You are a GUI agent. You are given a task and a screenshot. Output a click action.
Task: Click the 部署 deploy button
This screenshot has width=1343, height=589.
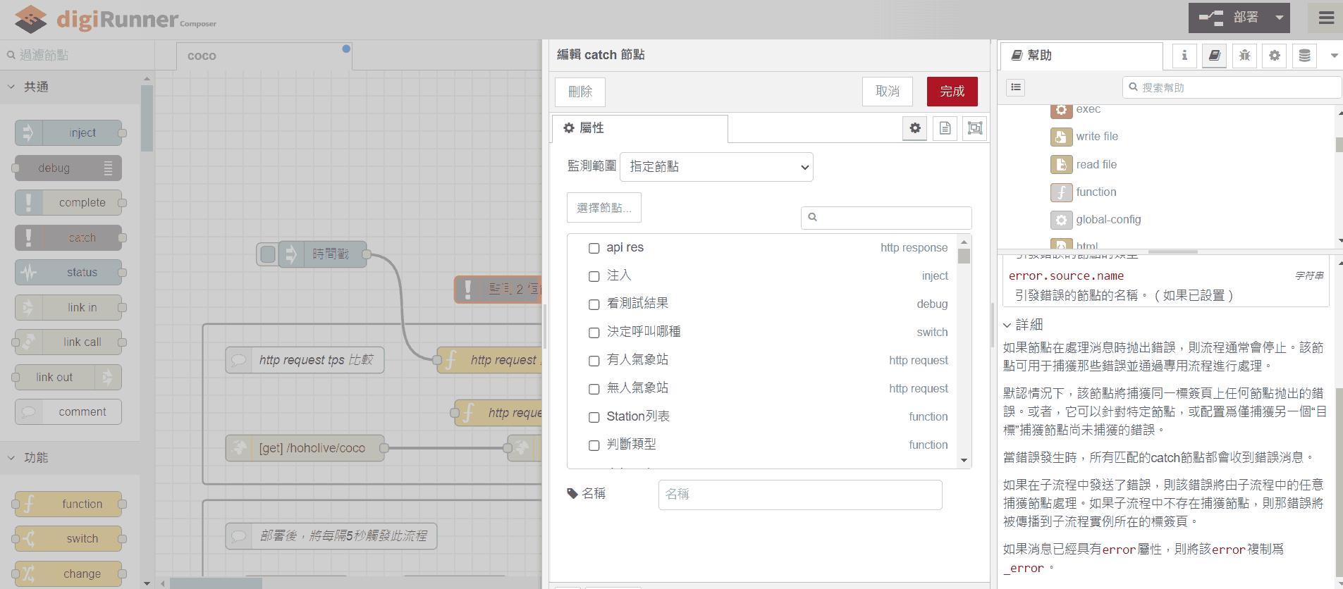(1229, 18)
